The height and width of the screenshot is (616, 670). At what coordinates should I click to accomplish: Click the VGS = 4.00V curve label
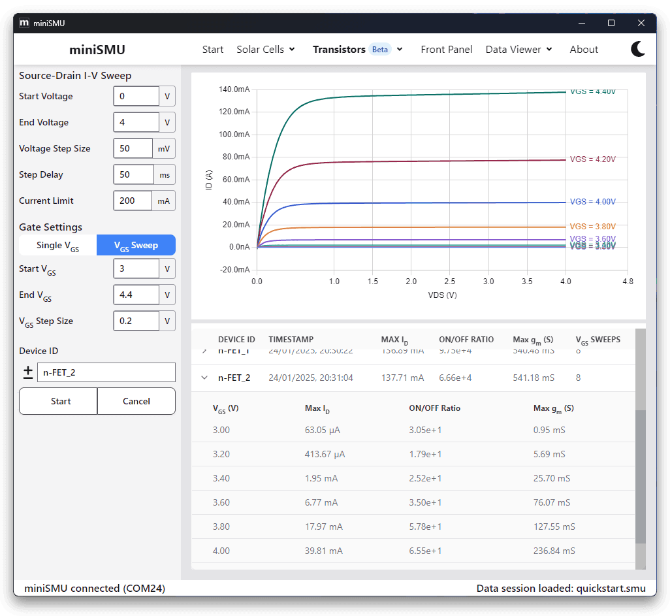coord(593,201)
